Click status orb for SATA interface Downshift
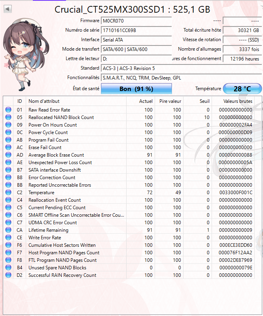Screen dimensions: 263x316 coord(8,170)
